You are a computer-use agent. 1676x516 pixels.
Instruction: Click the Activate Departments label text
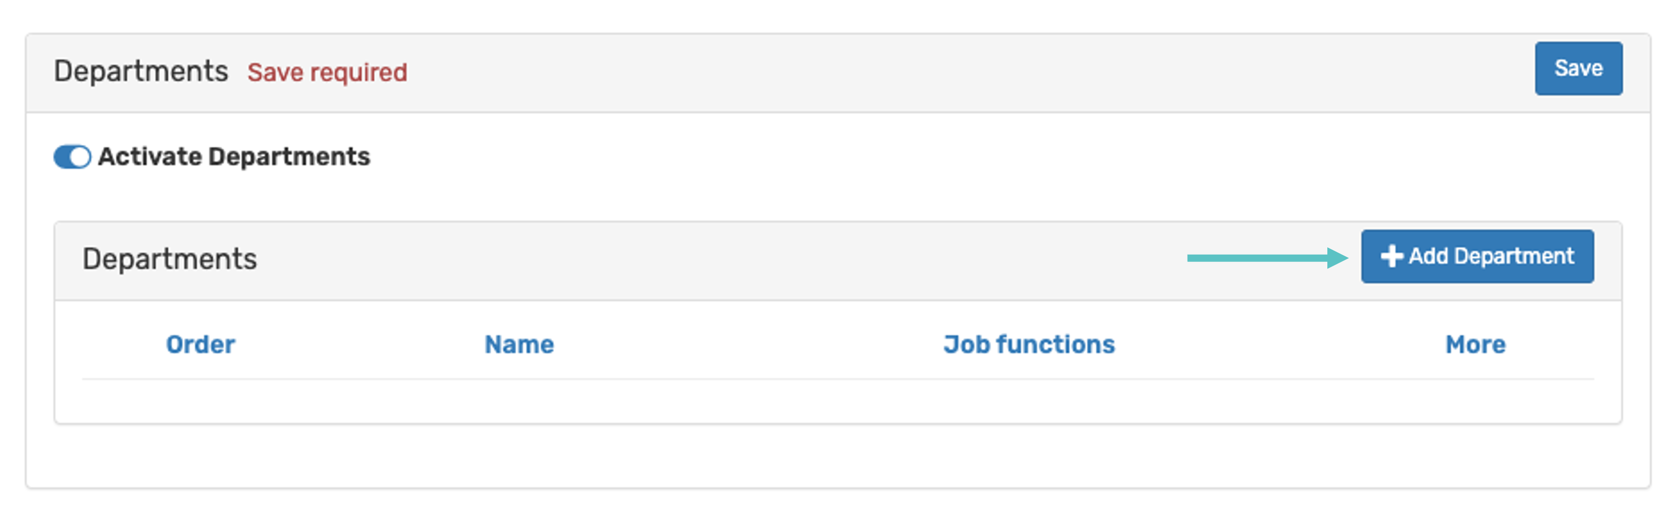(x=234, y=157)
